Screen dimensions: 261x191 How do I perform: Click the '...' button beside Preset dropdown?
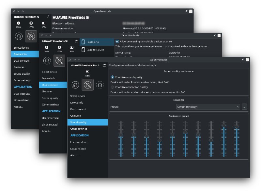pyautogui.click(x=244, y=107)
